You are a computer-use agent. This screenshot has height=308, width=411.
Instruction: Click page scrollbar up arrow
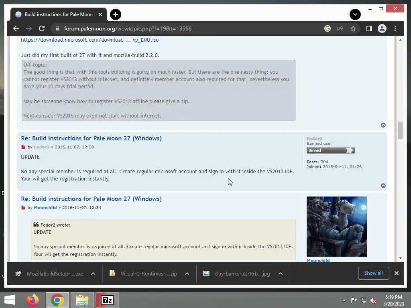tap(400, 40)
